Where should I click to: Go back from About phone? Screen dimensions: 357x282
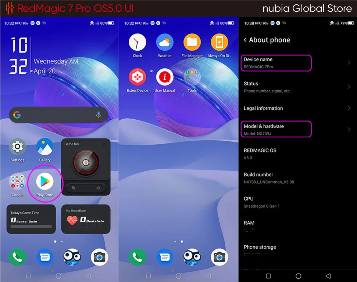pos(245,40)
